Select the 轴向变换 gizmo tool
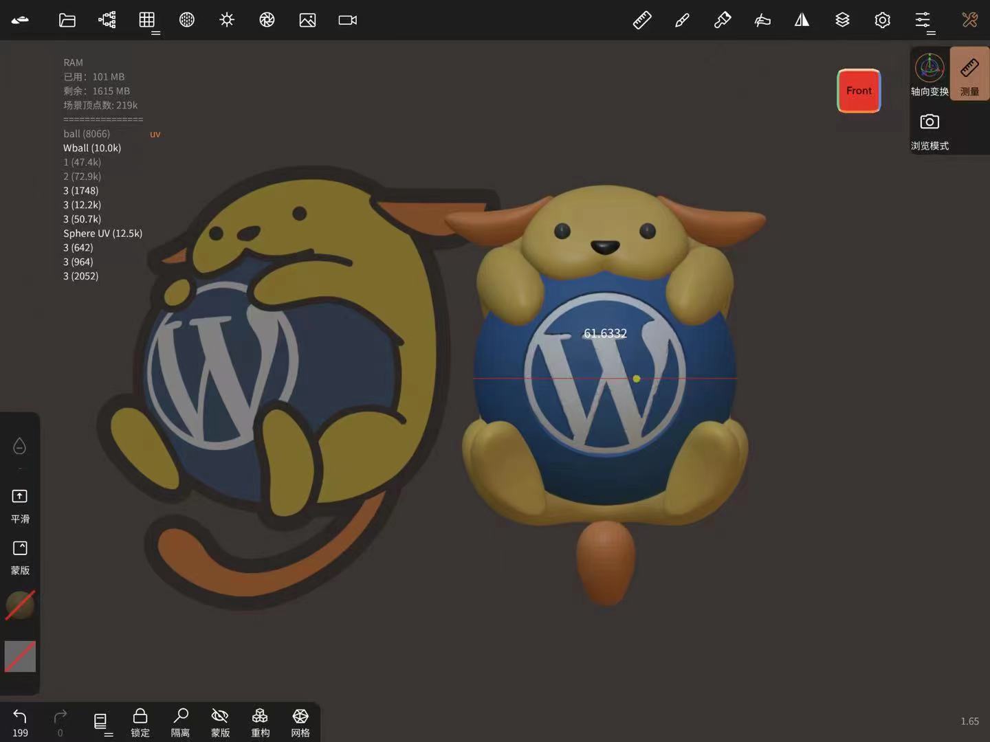The width and height of the screenshot is (990, 742). pyautogui.click(x=929, y=74)
